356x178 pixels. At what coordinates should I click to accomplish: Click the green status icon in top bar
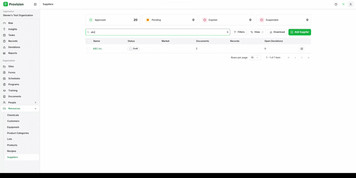click(343, 4)
